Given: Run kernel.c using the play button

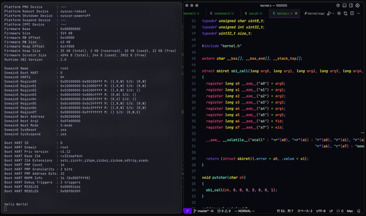Looking at the screenshot, I should click(329, 13).
